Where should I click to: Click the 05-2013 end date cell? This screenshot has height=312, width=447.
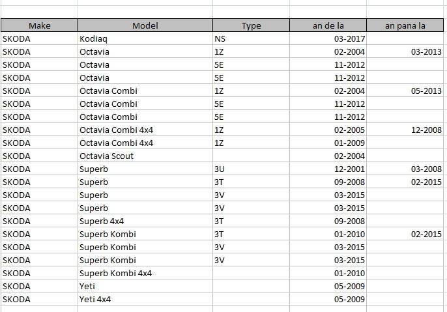[x=405, y=91]
